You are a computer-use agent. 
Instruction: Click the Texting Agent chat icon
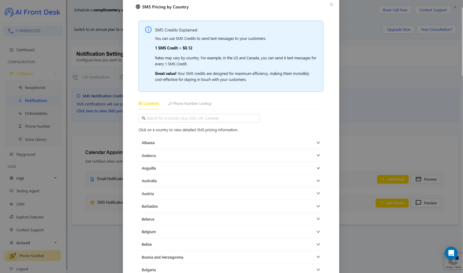11,191
